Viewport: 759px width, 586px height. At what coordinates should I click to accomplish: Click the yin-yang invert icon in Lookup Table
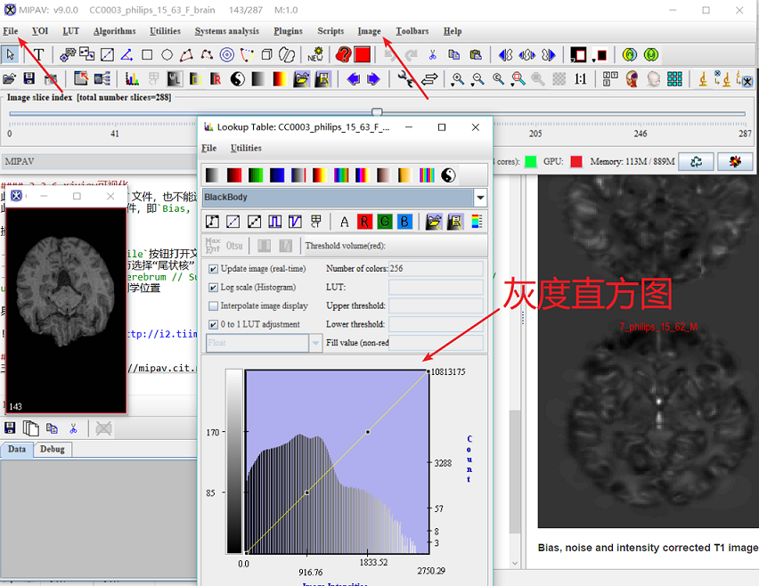point(448,175)
